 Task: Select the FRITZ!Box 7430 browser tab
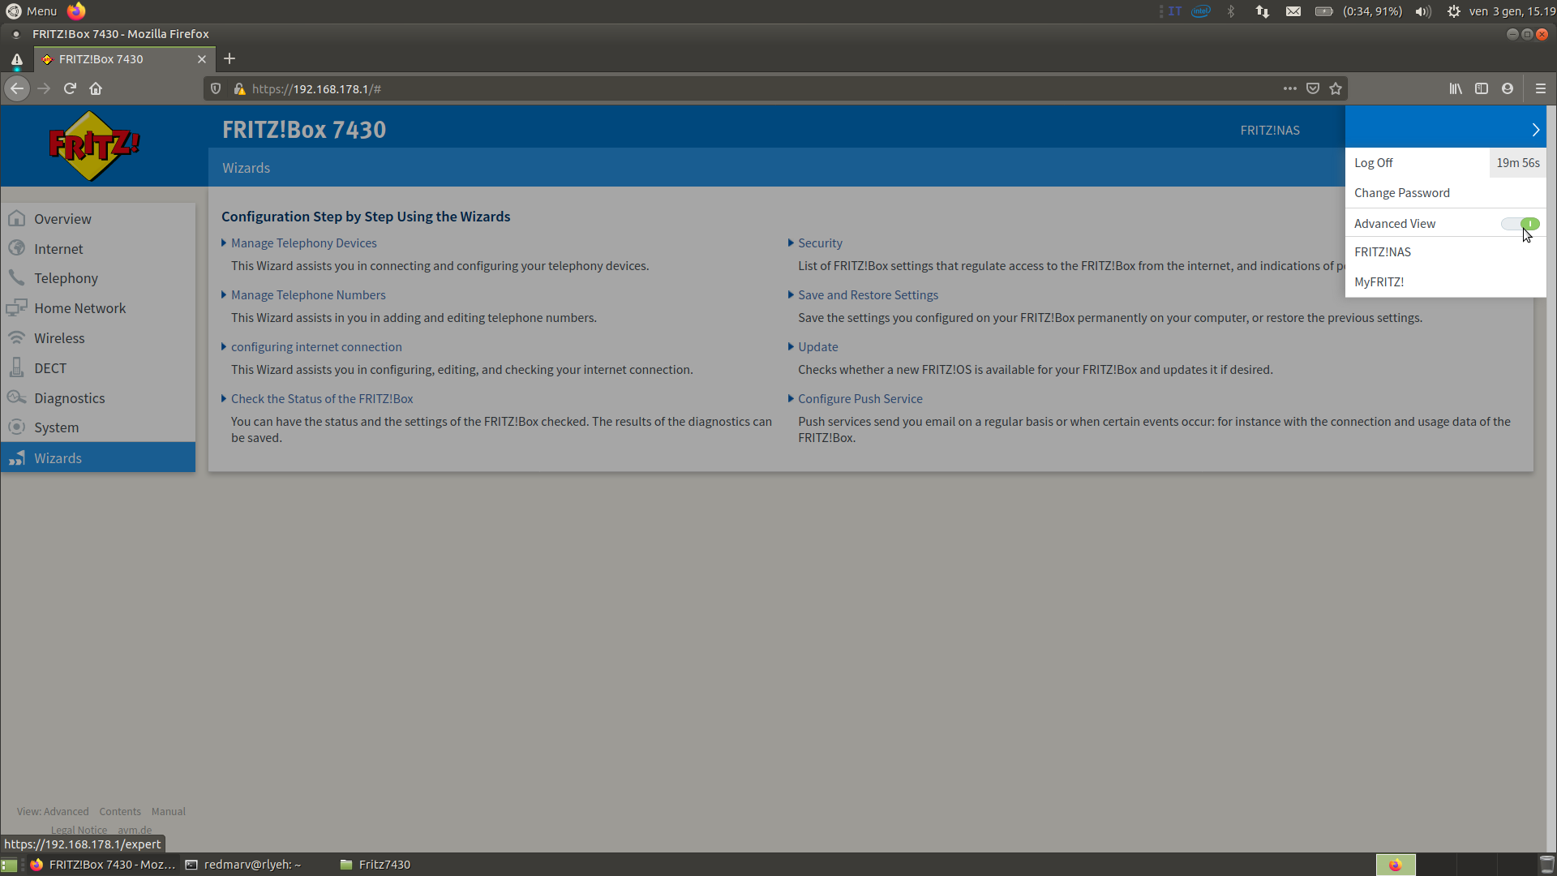[x=125, y=59]
